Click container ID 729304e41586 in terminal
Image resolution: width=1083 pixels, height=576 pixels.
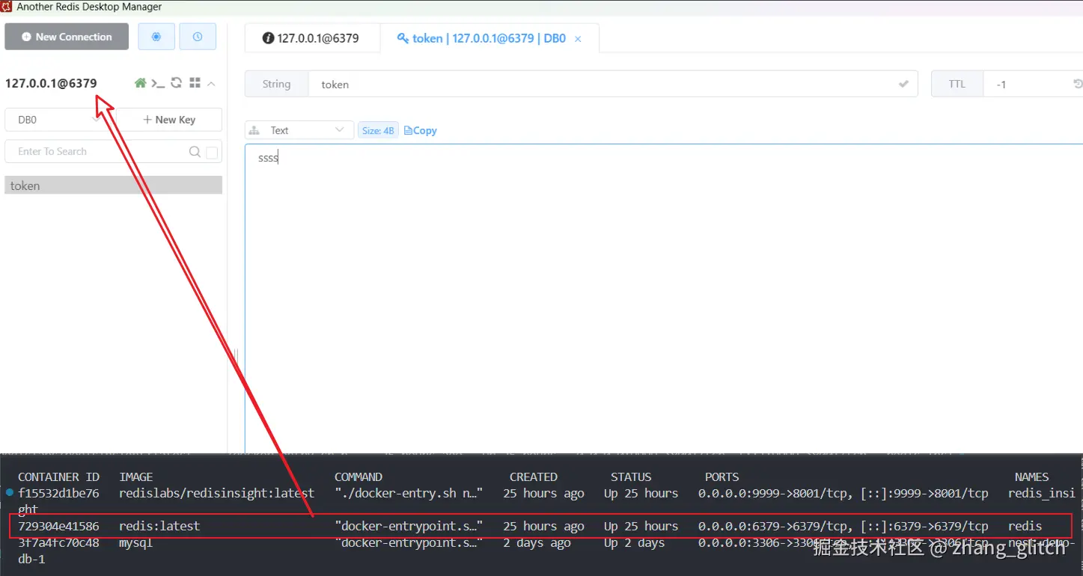[58, 526]
